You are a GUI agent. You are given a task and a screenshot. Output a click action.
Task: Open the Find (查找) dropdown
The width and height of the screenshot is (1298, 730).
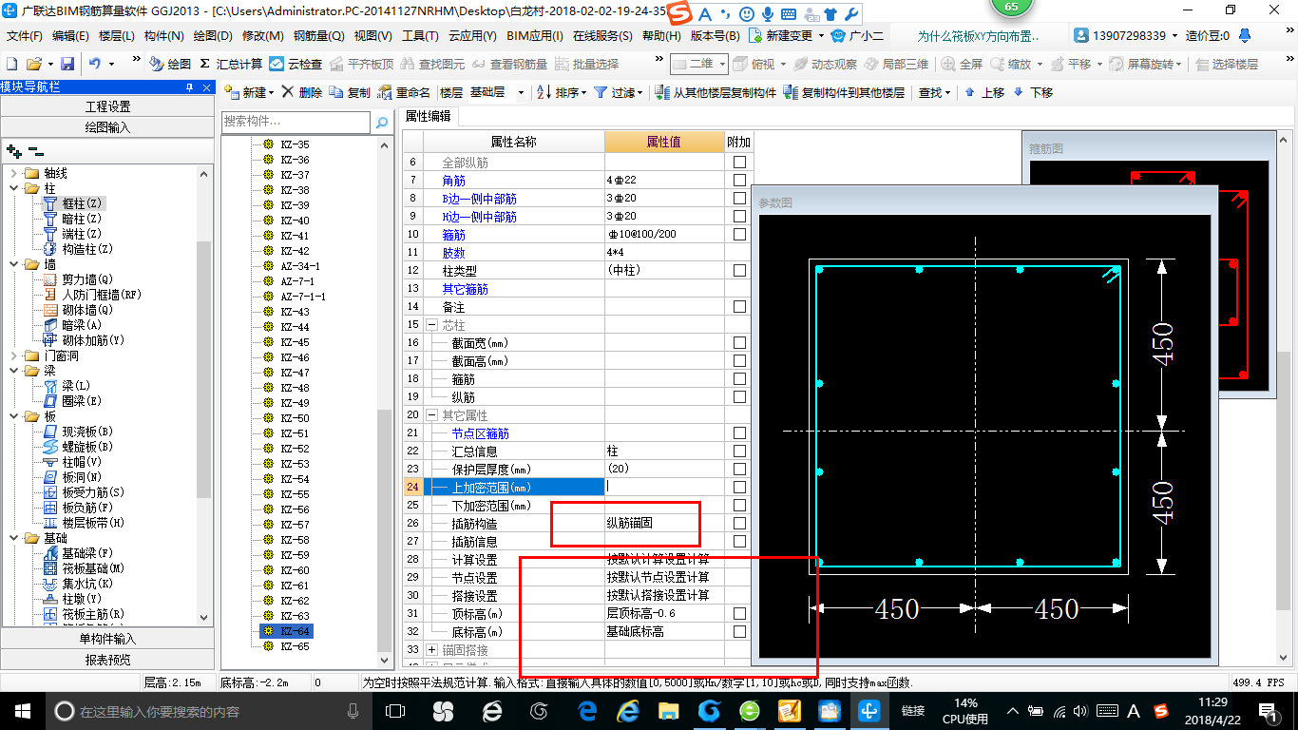point(935,92)
